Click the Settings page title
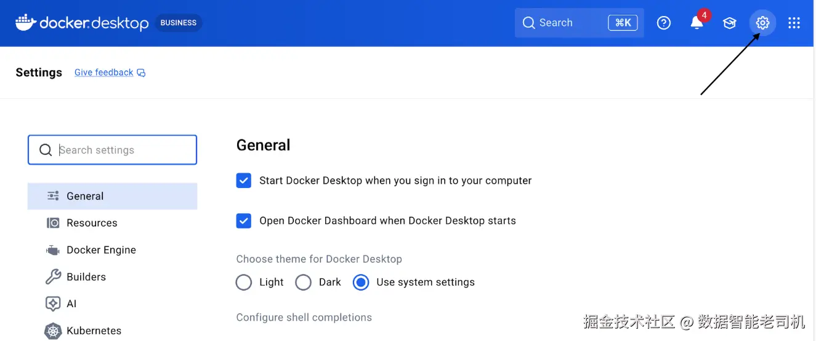816x341 pixels. (39, 73)
